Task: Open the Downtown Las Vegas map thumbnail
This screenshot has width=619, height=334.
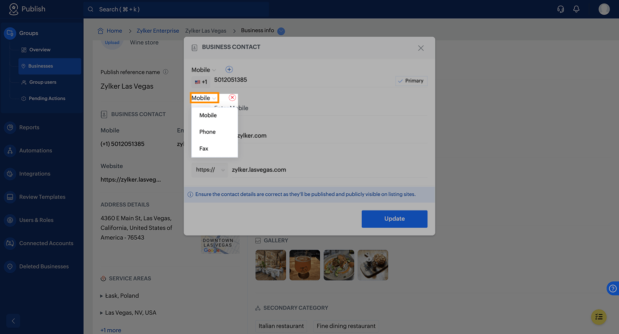Action: point(220,244)
